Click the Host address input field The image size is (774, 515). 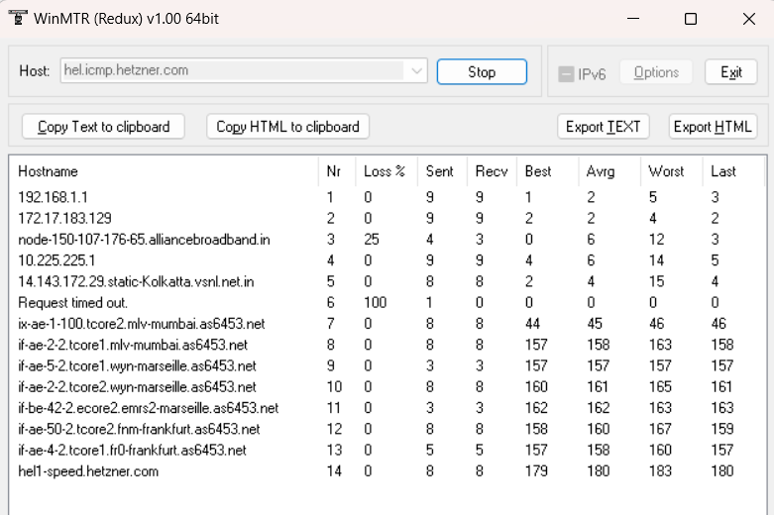tap(232, 71)
